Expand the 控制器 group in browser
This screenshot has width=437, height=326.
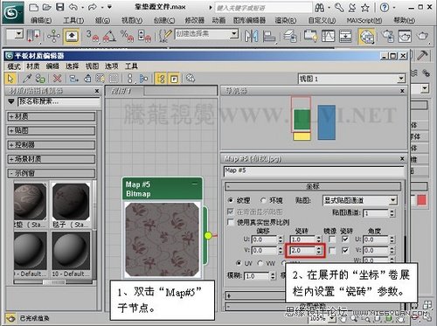[52, 145]
